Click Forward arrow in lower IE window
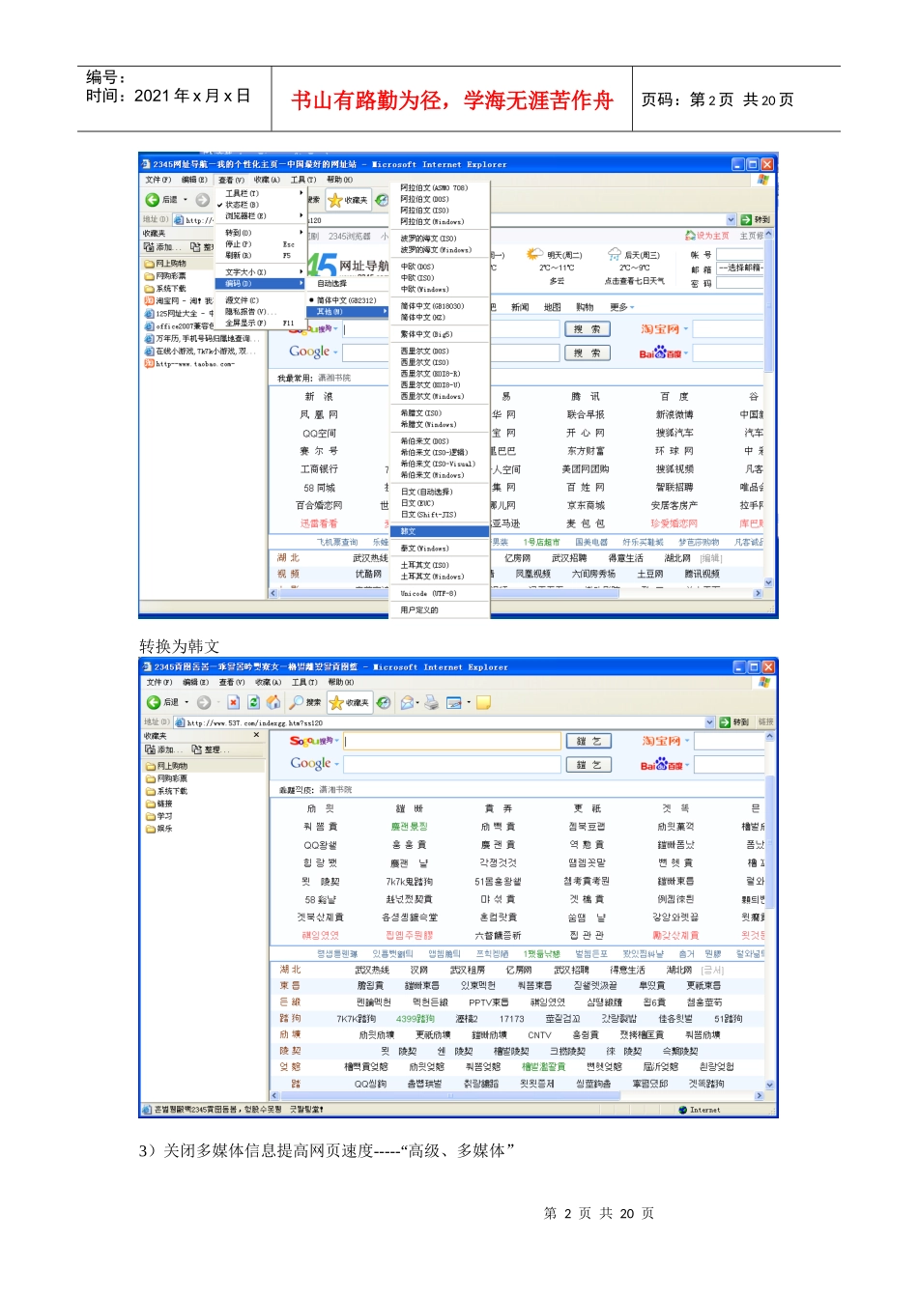 (203, 702)
